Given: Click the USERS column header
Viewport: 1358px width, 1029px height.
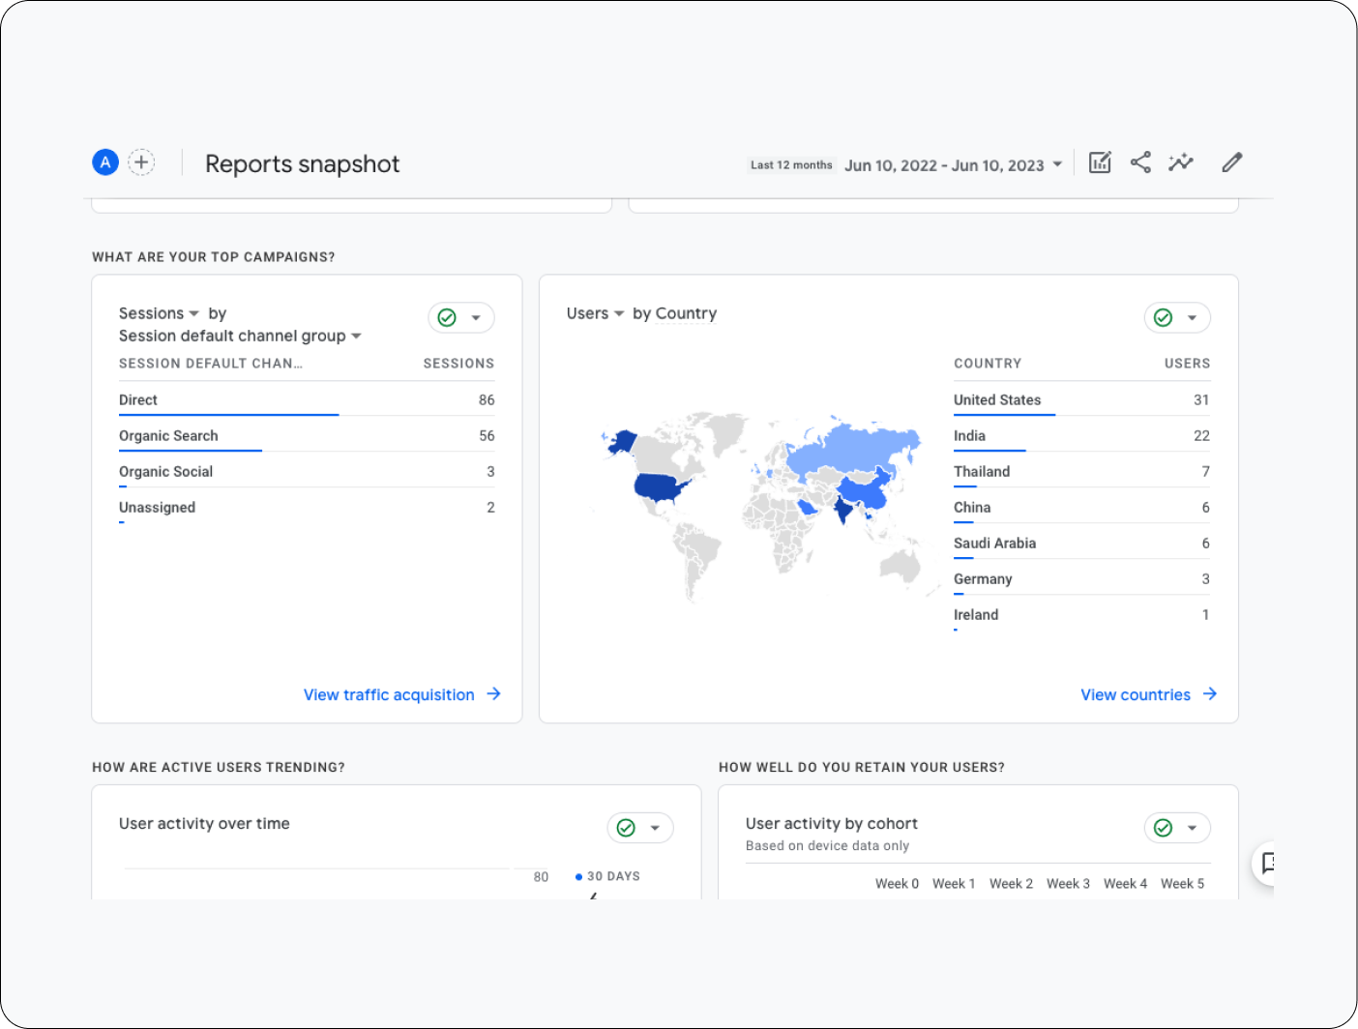Looking at the screenshot, I should [1187, 364].
